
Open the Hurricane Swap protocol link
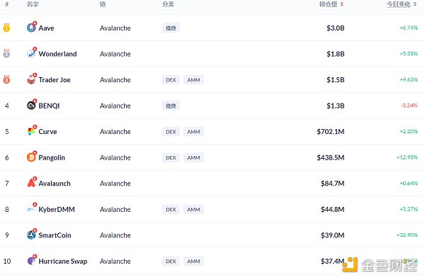(63, 262)
